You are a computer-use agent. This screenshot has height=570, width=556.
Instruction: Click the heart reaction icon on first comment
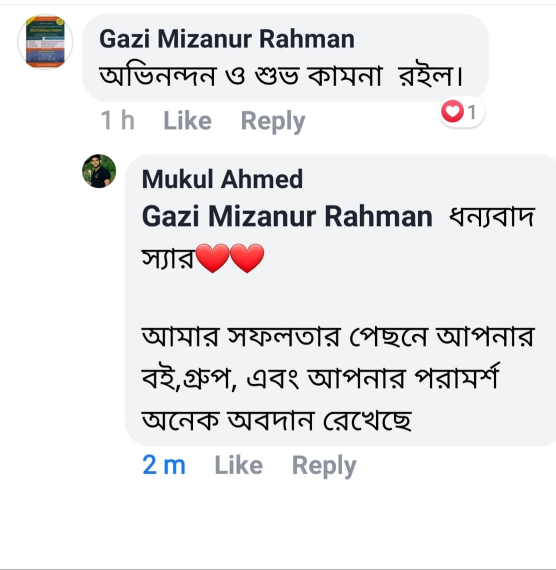(452, 112)
